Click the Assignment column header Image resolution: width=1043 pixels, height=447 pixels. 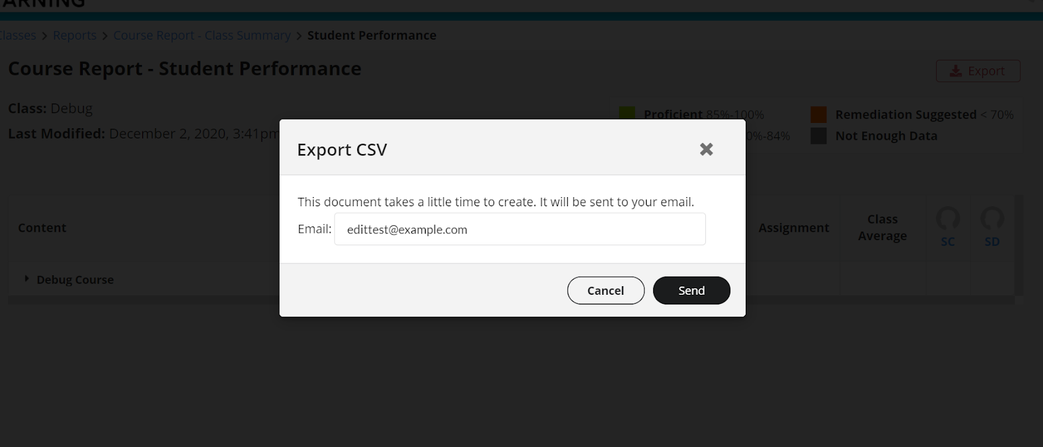pos(793,228)
